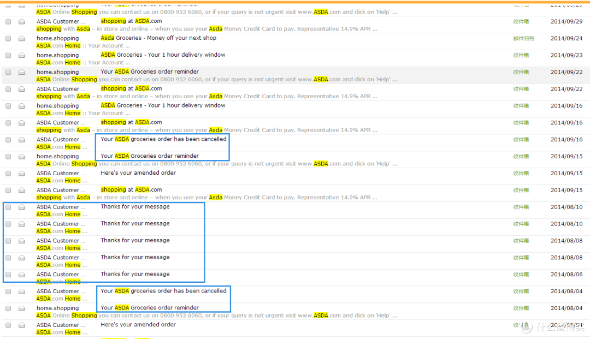Screen dimensions: 590x339
Task: Tick checkbox for 2014/09/29 shopping at ASDA.com email
Action: click(8, 21)
